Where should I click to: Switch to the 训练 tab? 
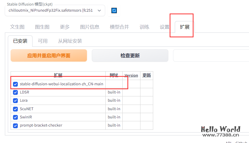[144, 27]
